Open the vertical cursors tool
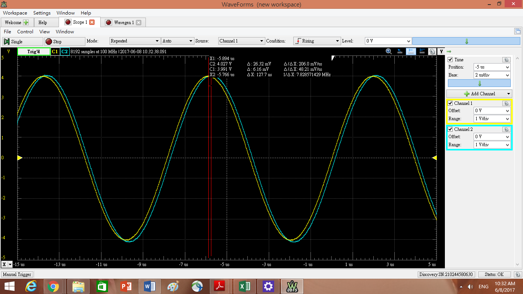 pos(411,51)
